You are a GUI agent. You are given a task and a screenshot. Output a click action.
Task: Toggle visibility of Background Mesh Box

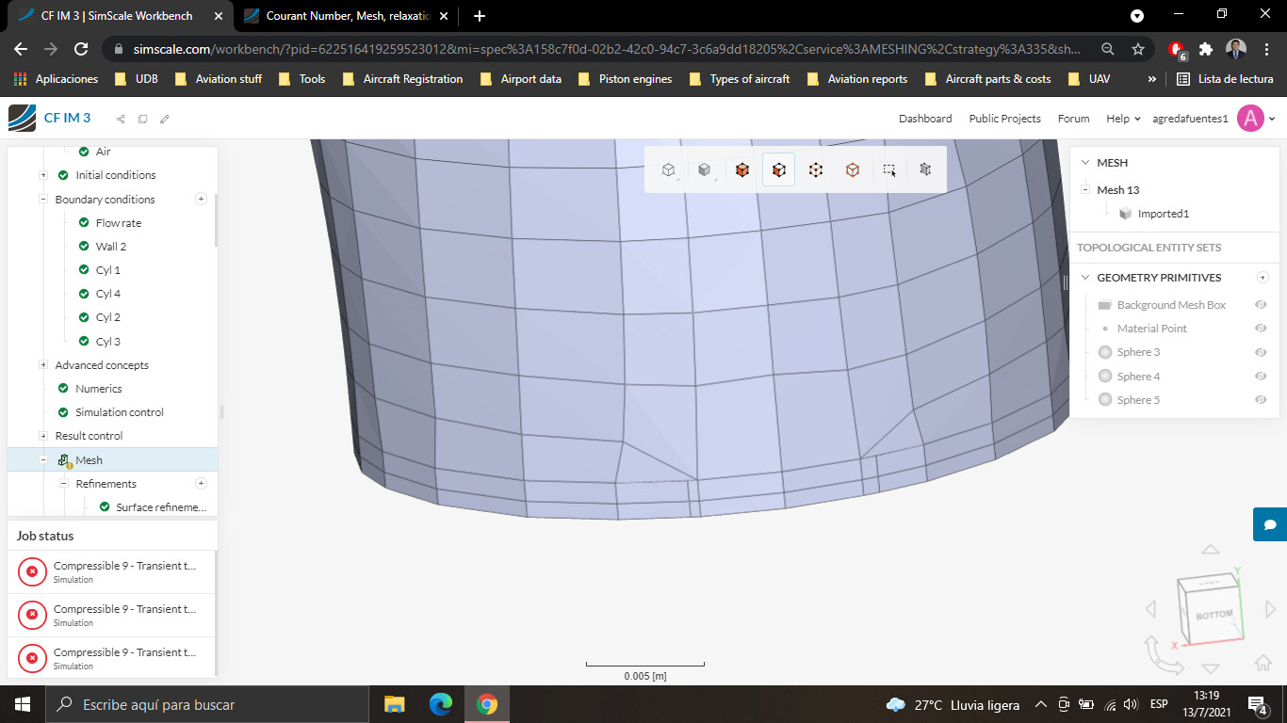1261,305
